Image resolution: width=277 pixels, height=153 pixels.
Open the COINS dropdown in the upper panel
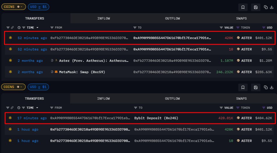point(13,7)
